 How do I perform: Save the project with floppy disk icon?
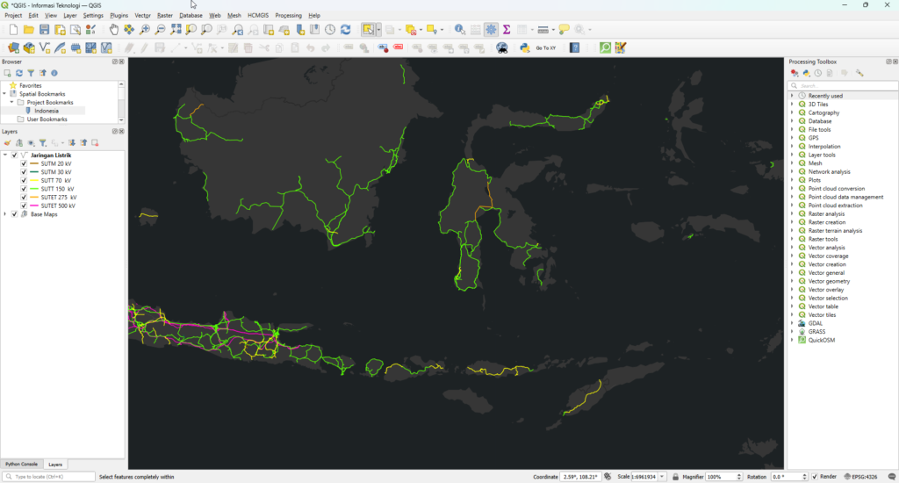tap(44, 30)
